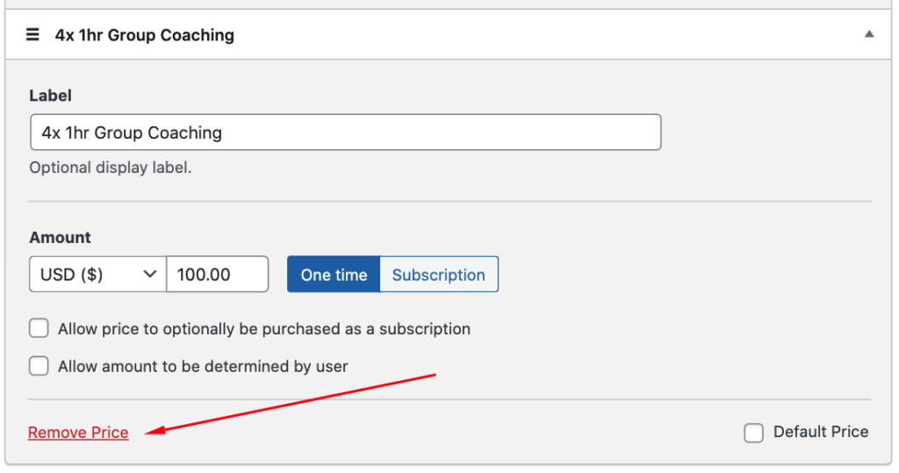Tick the Default Price checkbox
The height and width of the screenshot is (473, 899).
(753, 433)
